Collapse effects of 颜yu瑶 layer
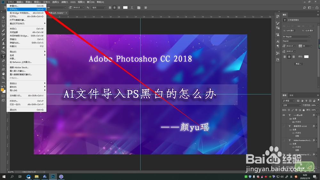The image size is (320, 180). 316,115
